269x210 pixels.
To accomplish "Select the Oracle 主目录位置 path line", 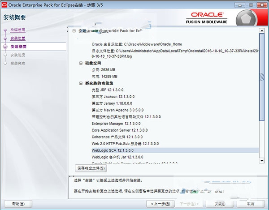I will [x=137, y=44].
